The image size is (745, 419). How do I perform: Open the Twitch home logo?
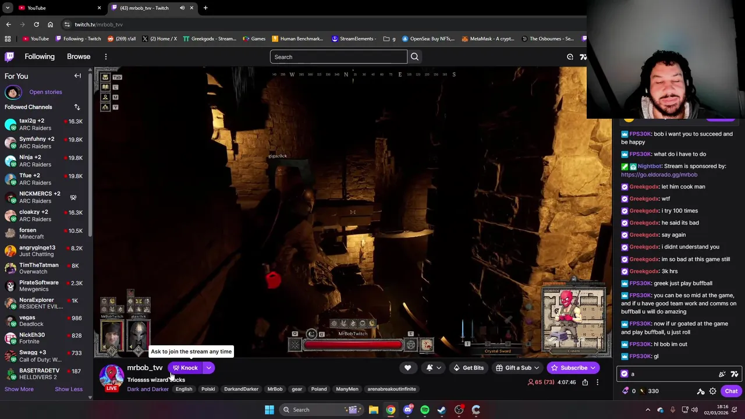(9, 56)
